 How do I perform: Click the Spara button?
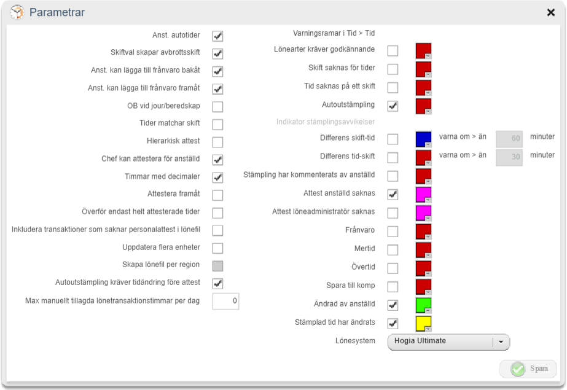(529, 369)
